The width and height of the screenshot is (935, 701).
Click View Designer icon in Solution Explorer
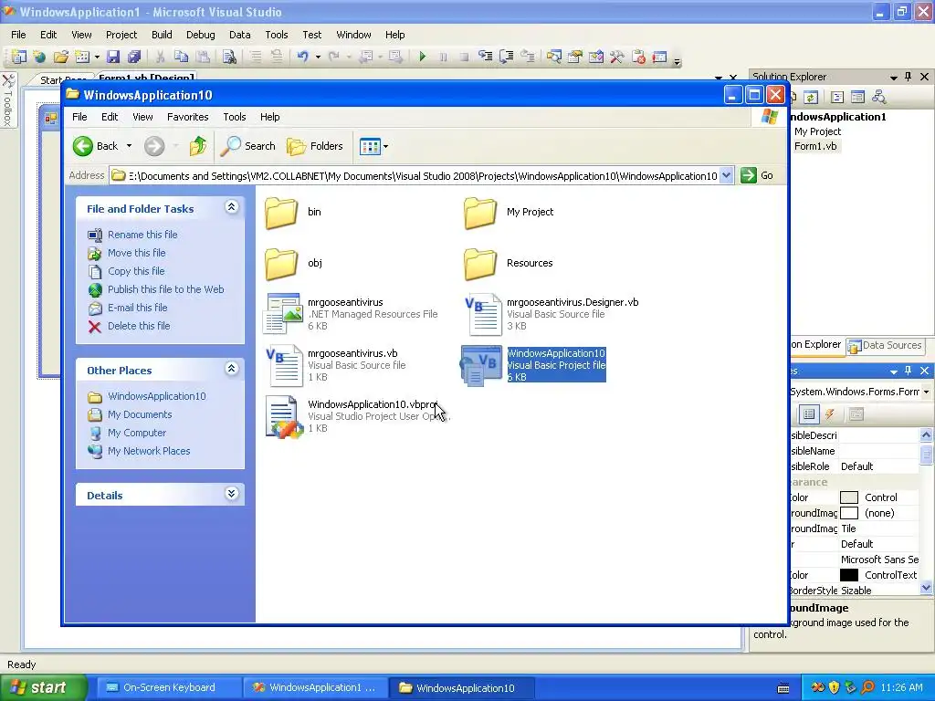tap(858, 97)
